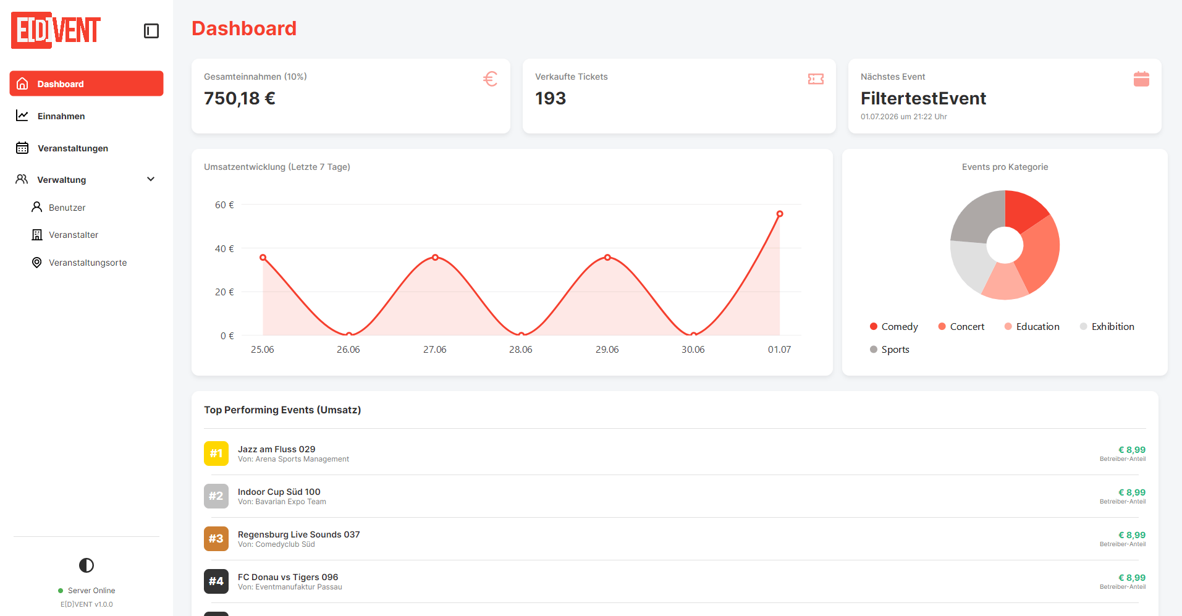Hide the Sports category legend item
1182x616 pixels.
coord(889,349)
